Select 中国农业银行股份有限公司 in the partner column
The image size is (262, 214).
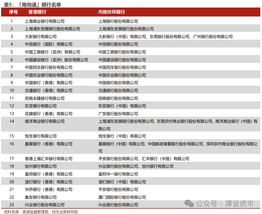point(122,75)
